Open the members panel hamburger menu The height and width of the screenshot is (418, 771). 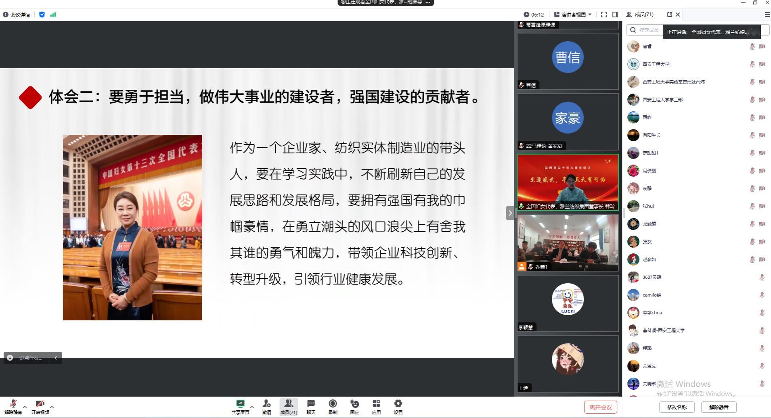pyautogui.click(x=767, y=15)
